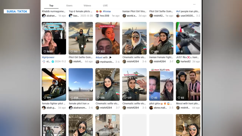The width and height of the screenshot is (242, 136).
Task: Click verified badge beside 2024-11-2 post
Action: coord(53,61)
